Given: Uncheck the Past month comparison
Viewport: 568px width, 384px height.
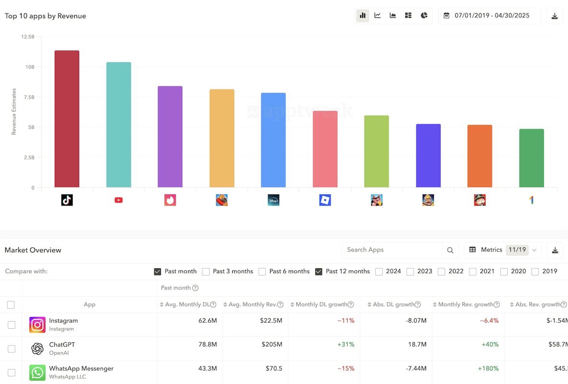Looking at the screenshot, I should tap(157, 272).
